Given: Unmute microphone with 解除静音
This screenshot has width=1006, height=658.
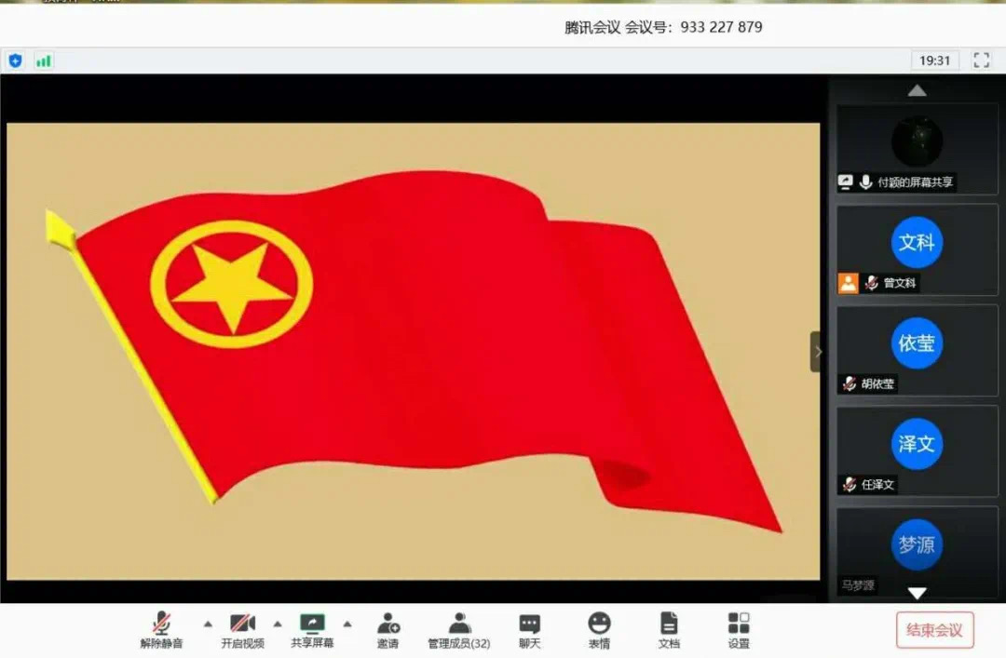Looking at the screenshot, I should pyautogui.click(x=161, y=629).
